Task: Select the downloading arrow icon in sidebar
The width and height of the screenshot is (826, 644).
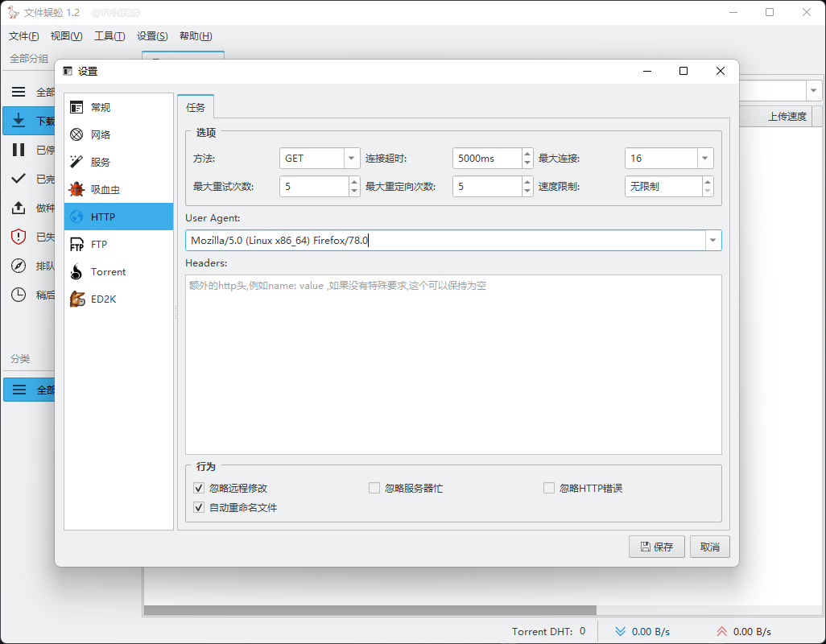Action: [x=19, y=121]
